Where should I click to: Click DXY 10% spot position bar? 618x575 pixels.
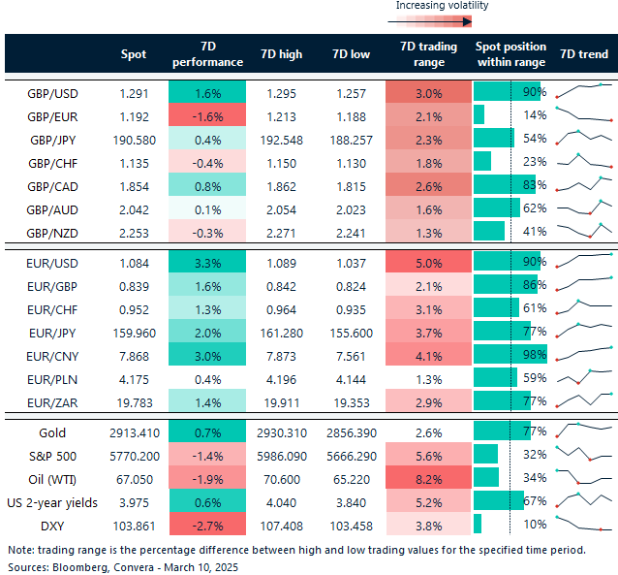[x=478, y=524]
